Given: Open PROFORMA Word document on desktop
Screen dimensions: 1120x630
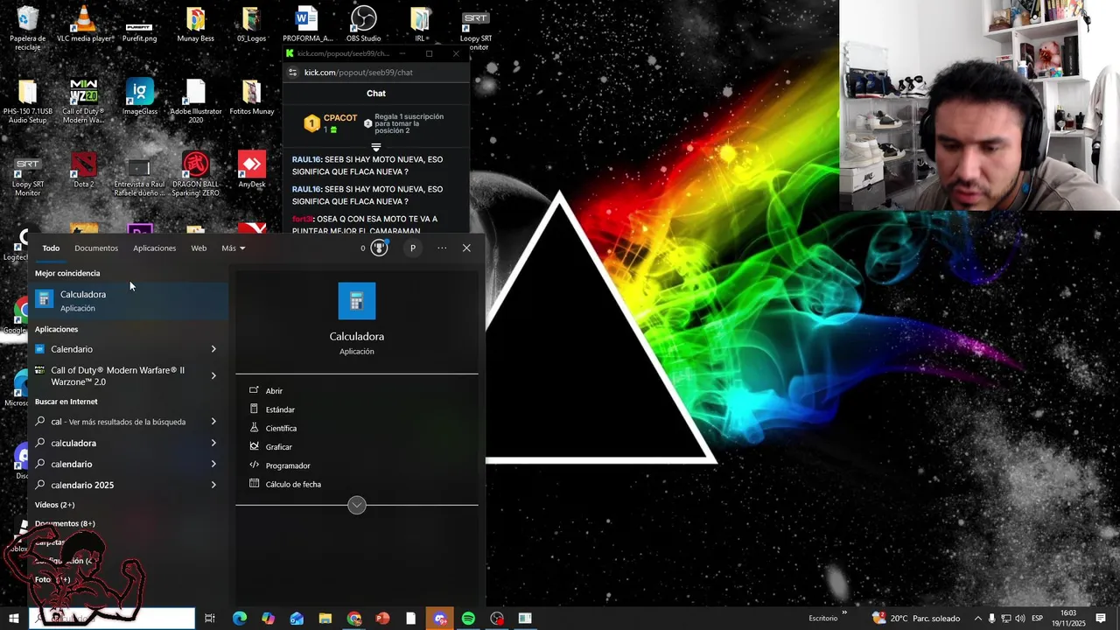Looking at the screenshot, I should pos(307,25).
